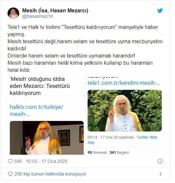Open tweet info circle icon
The height and width of the screenshot is (183, 175).
[160, 161]
